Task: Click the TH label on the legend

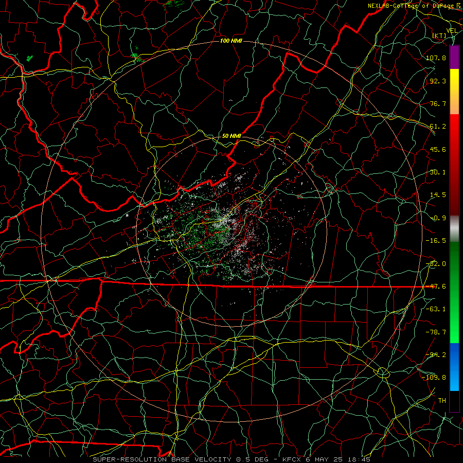Action: [x=442, y=401]
